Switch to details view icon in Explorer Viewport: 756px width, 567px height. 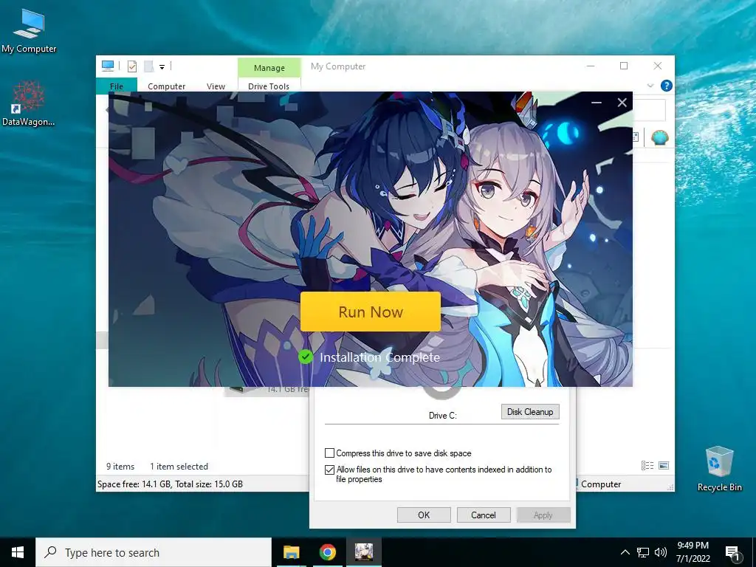click(x=647, y=465)
